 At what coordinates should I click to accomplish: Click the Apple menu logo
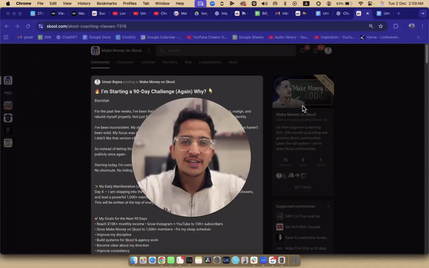[x=8, y=3]
